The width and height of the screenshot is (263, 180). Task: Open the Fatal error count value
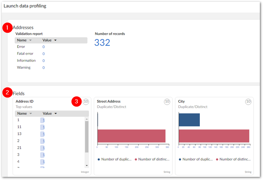coord(44,54)
